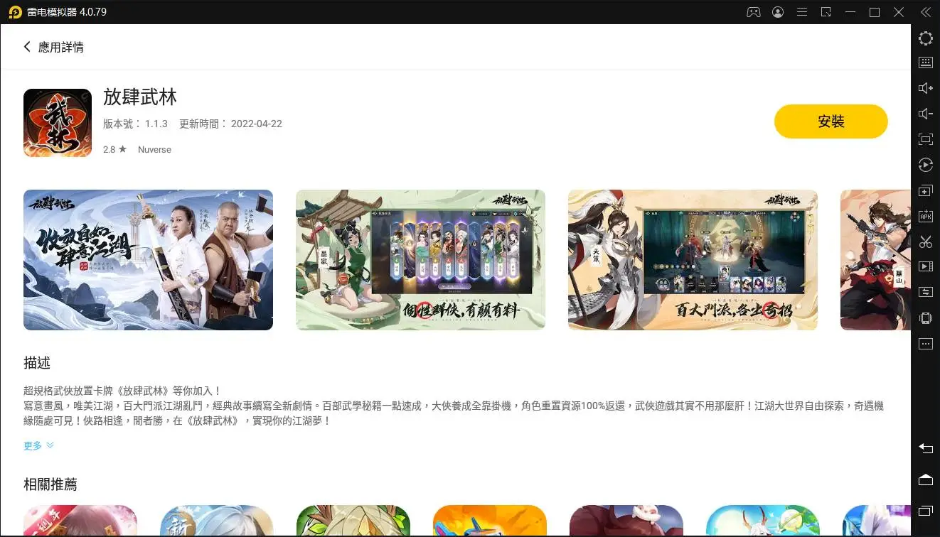
Task: Open recommended app with white-haired character
Action: coord(217,521)
